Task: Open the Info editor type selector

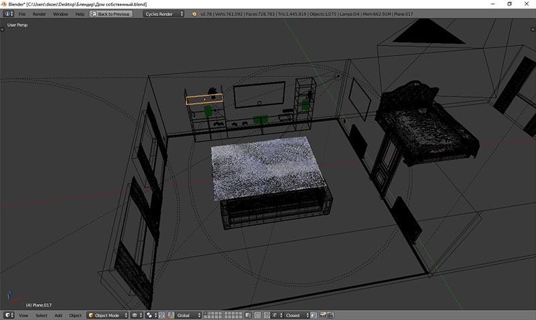Action: click(x=8, y=13)
